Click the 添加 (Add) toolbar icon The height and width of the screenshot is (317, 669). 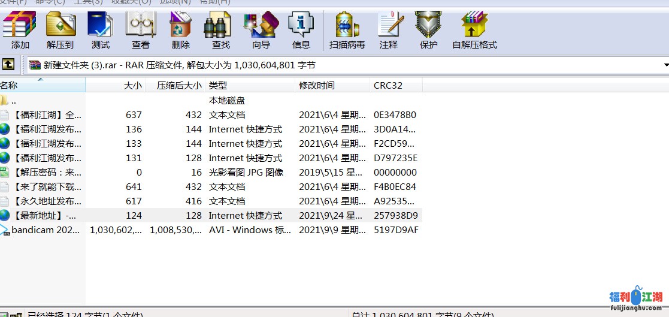pyautogui.click(x=20, y=29)
